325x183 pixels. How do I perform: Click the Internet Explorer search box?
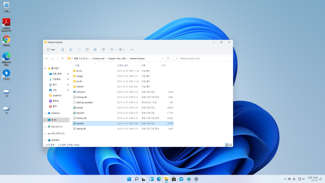tap(202, 59)
